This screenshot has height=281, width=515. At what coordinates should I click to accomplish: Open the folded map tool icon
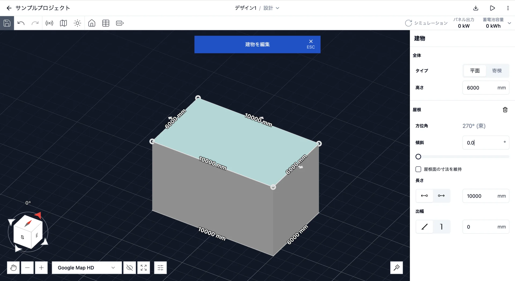tap(63, 23)
